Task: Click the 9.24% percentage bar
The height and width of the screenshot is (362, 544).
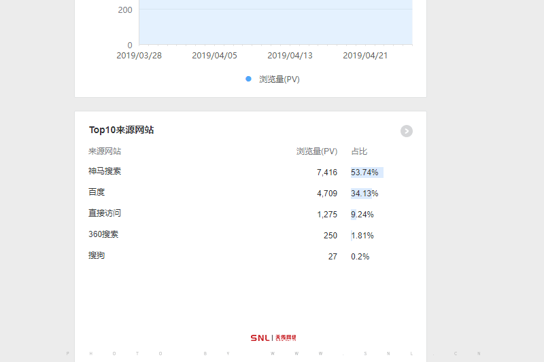Action: [362, 215]
